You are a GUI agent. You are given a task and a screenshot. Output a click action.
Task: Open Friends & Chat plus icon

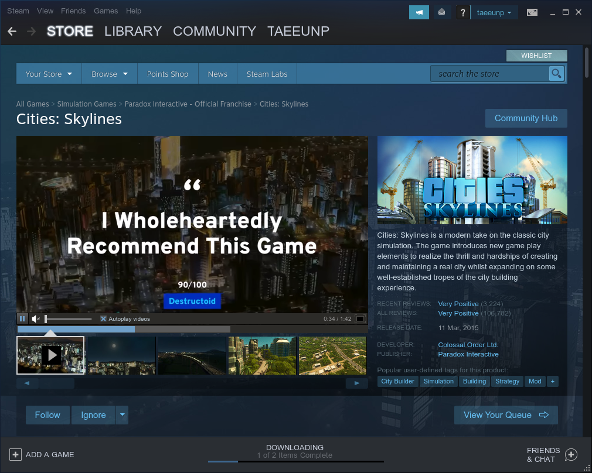pos(571,455)
